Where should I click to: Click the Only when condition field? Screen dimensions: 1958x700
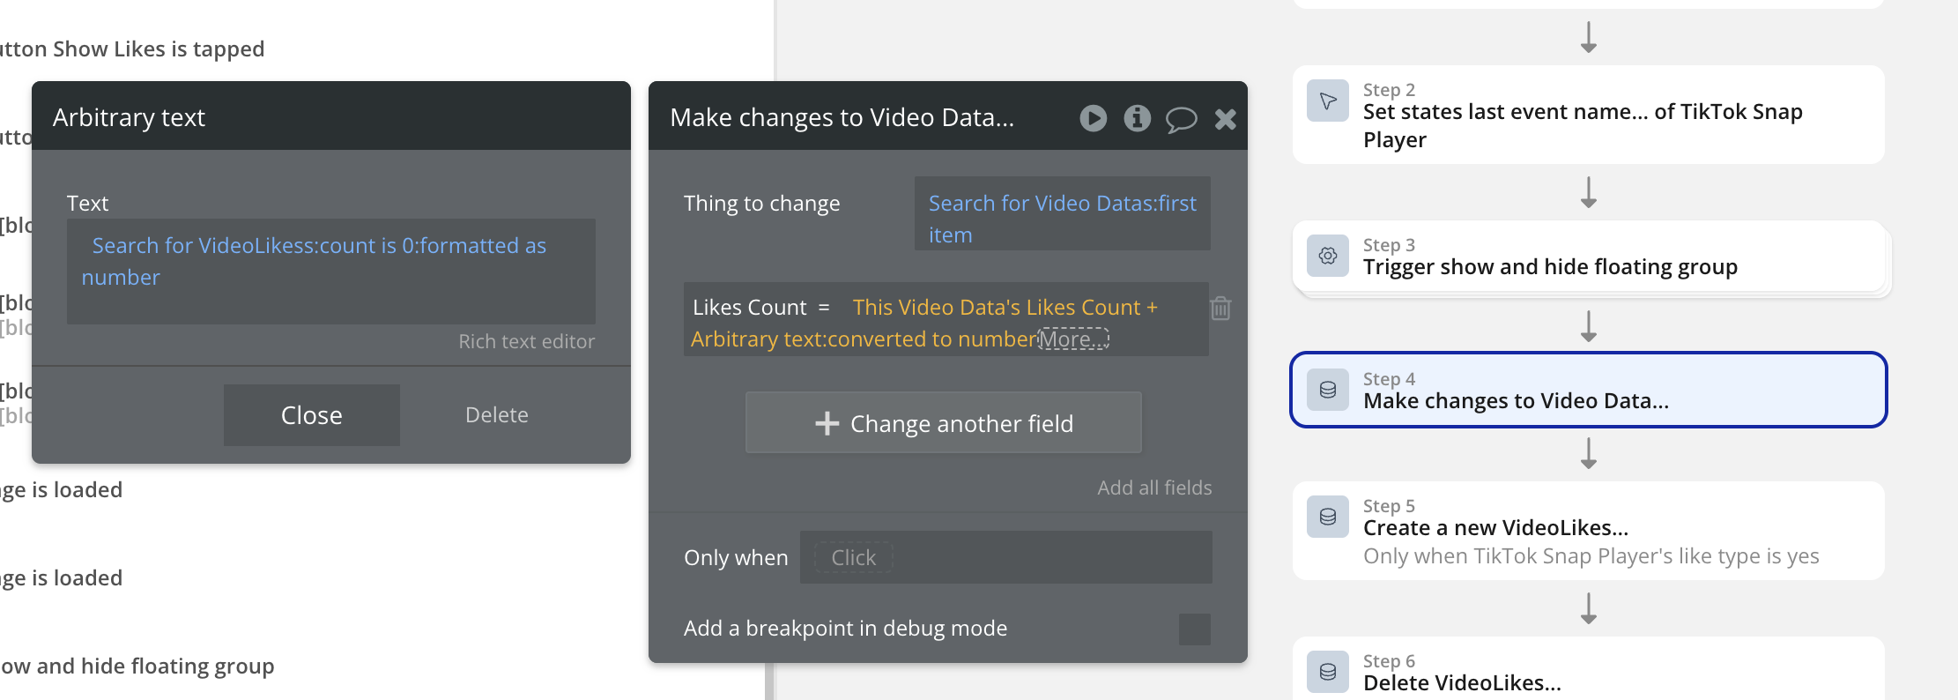[x=1005, y=557]
